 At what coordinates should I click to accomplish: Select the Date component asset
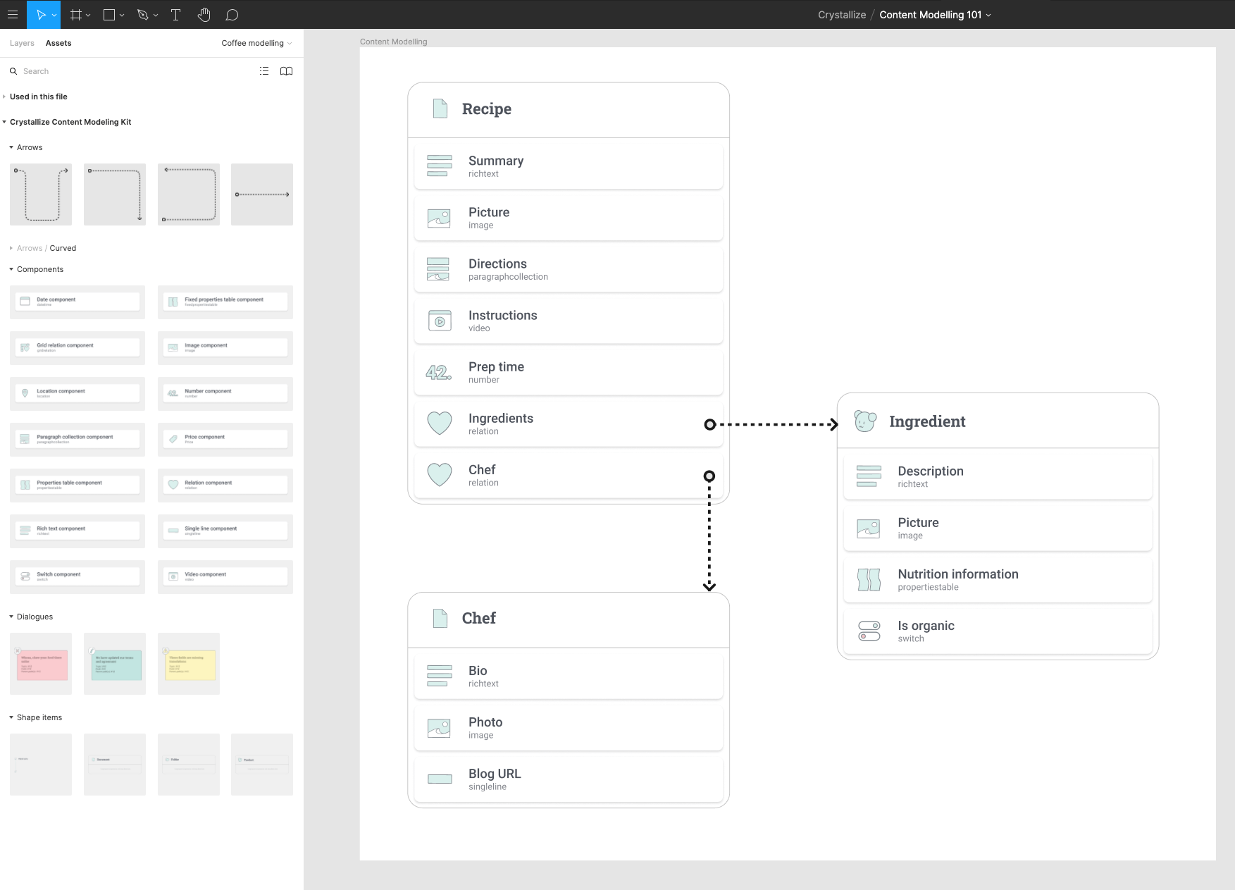(x=77, y=302)
